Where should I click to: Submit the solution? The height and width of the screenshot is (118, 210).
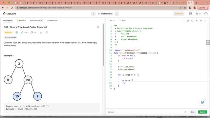[x=202, y=112]
